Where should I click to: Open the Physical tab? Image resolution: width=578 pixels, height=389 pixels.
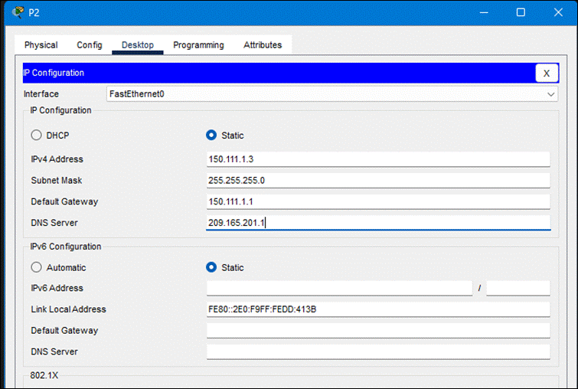click(41, 45)
